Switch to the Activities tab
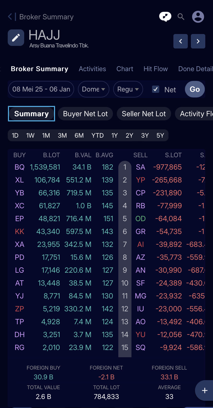This screenshot has height=408, width=213. (x=92, y=69)
